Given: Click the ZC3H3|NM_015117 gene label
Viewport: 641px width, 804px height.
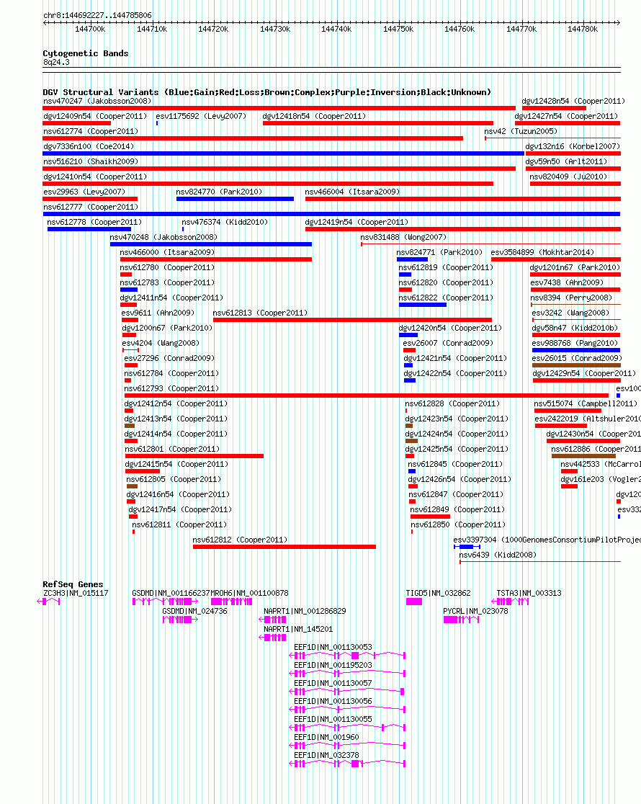Looking at the screenshot, I should tap(76, 593).
